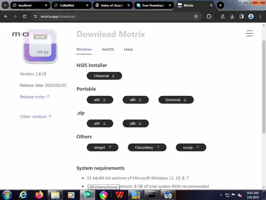Click the page vertical scrollbar thumb
Image resolution: width=266 pixels, height=200 pixels.
pyautogui.click(x=264, y=87)
